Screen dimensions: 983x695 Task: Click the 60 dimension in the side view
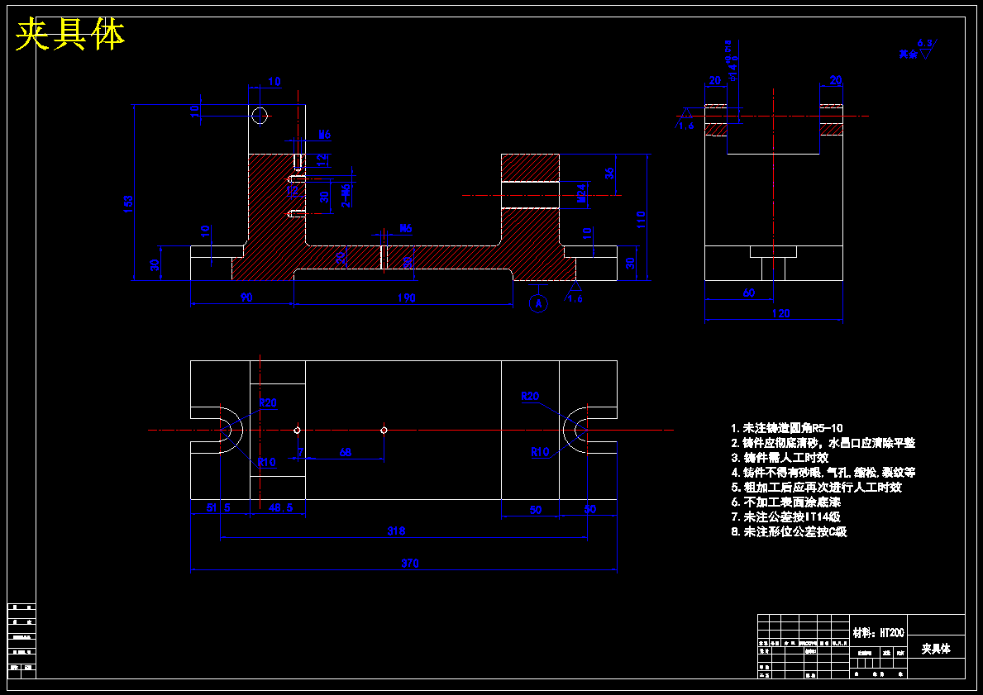click(x=748, y=293)
